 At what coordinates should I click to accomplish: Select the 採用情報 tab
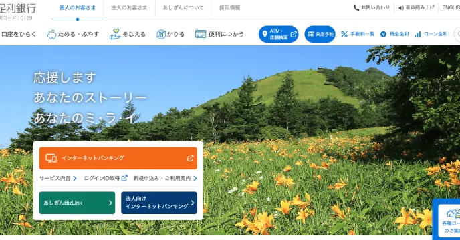point(230,8)
